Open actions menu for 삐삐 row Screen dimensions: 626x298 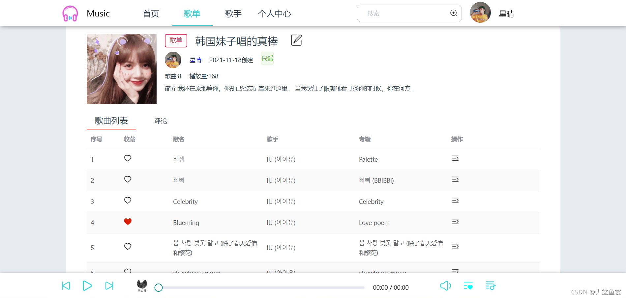[x=455, y=179]
